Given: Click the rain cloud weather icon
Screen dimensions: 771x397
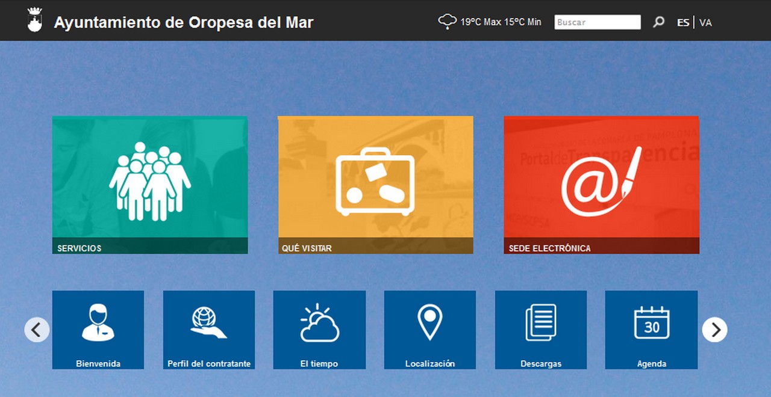Looking at the screenshot, I should point(447,22).
